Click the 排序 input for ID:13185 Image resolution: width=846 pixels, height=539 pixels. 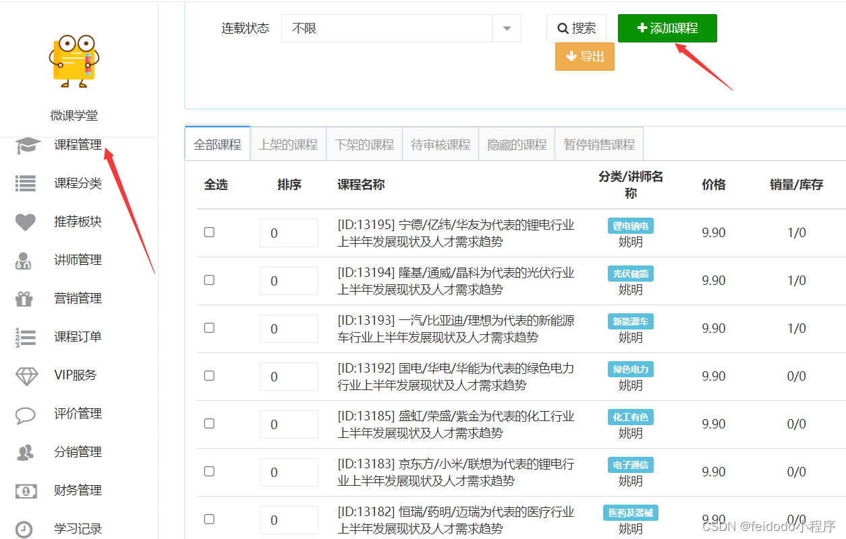[x=289, y=424]
